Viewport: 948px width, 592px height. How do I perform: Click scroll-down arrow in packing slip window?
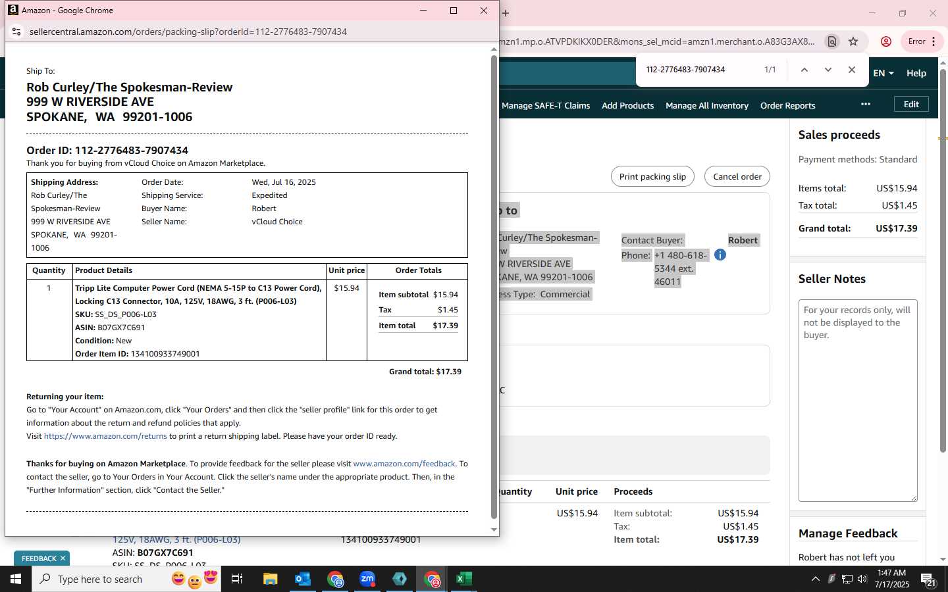coord(494,530)
